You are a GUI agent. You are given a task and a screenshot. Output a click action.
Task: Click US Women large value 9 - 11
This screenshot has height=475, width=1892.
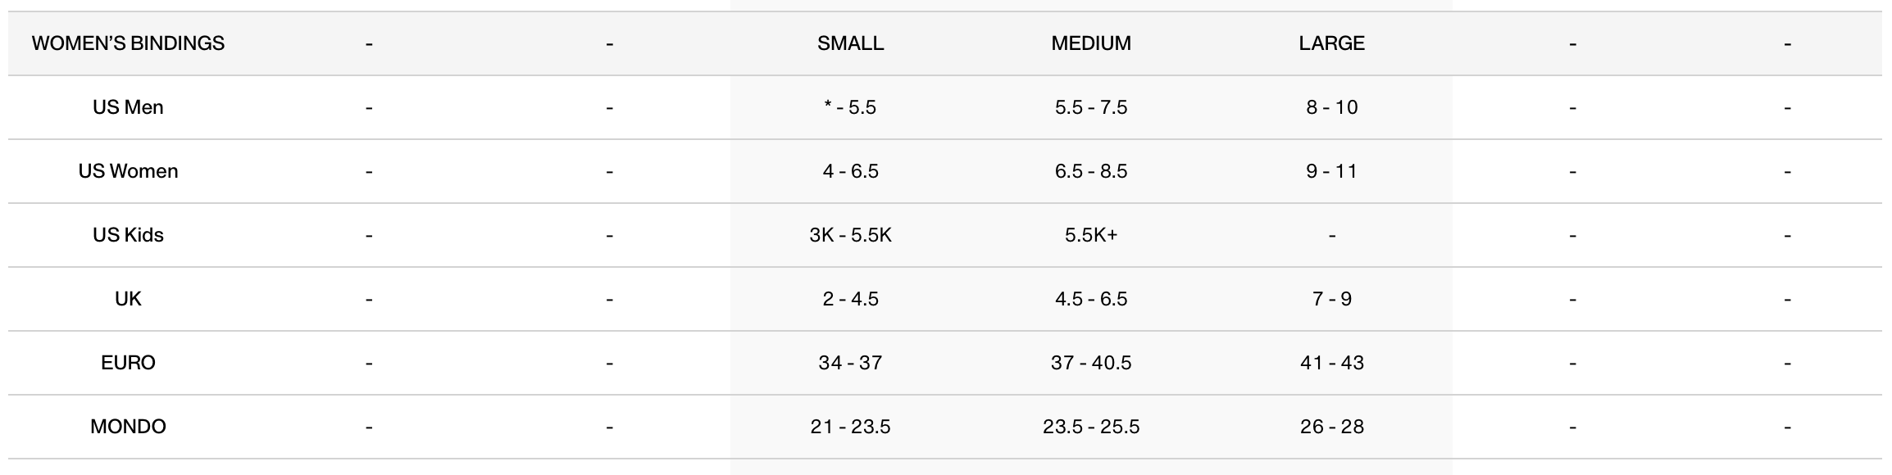click(1331, 171)
